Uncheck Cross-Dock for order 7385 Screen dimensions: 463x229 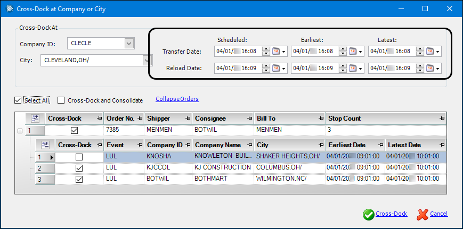point(74,130)
